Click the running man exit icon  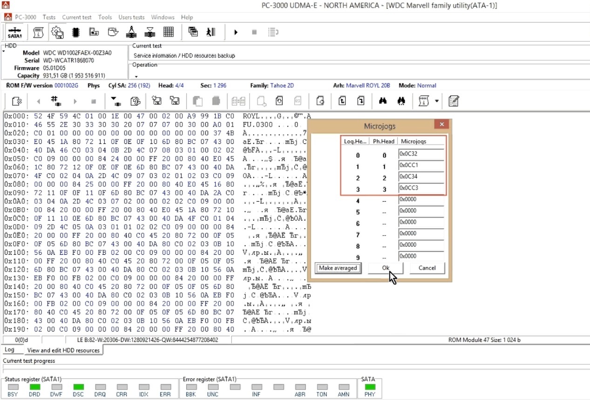click(211, 32)
